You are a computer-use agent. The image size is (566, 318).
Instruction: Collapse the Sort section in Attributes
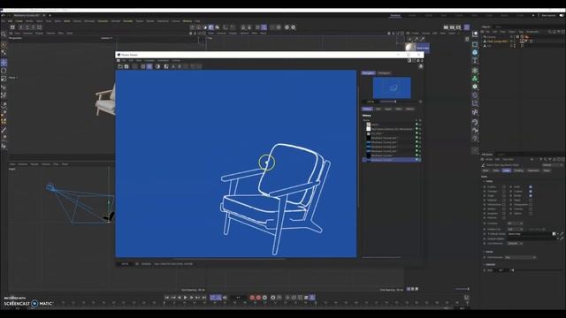coord(485,252)
